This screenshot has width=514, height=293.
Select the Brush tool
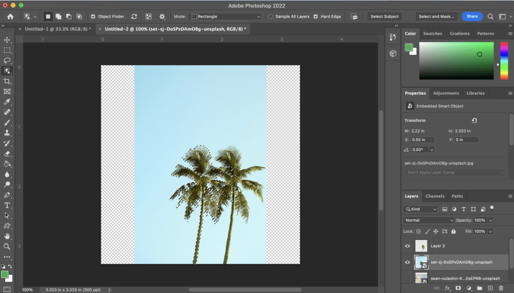[x=7, y=122]
